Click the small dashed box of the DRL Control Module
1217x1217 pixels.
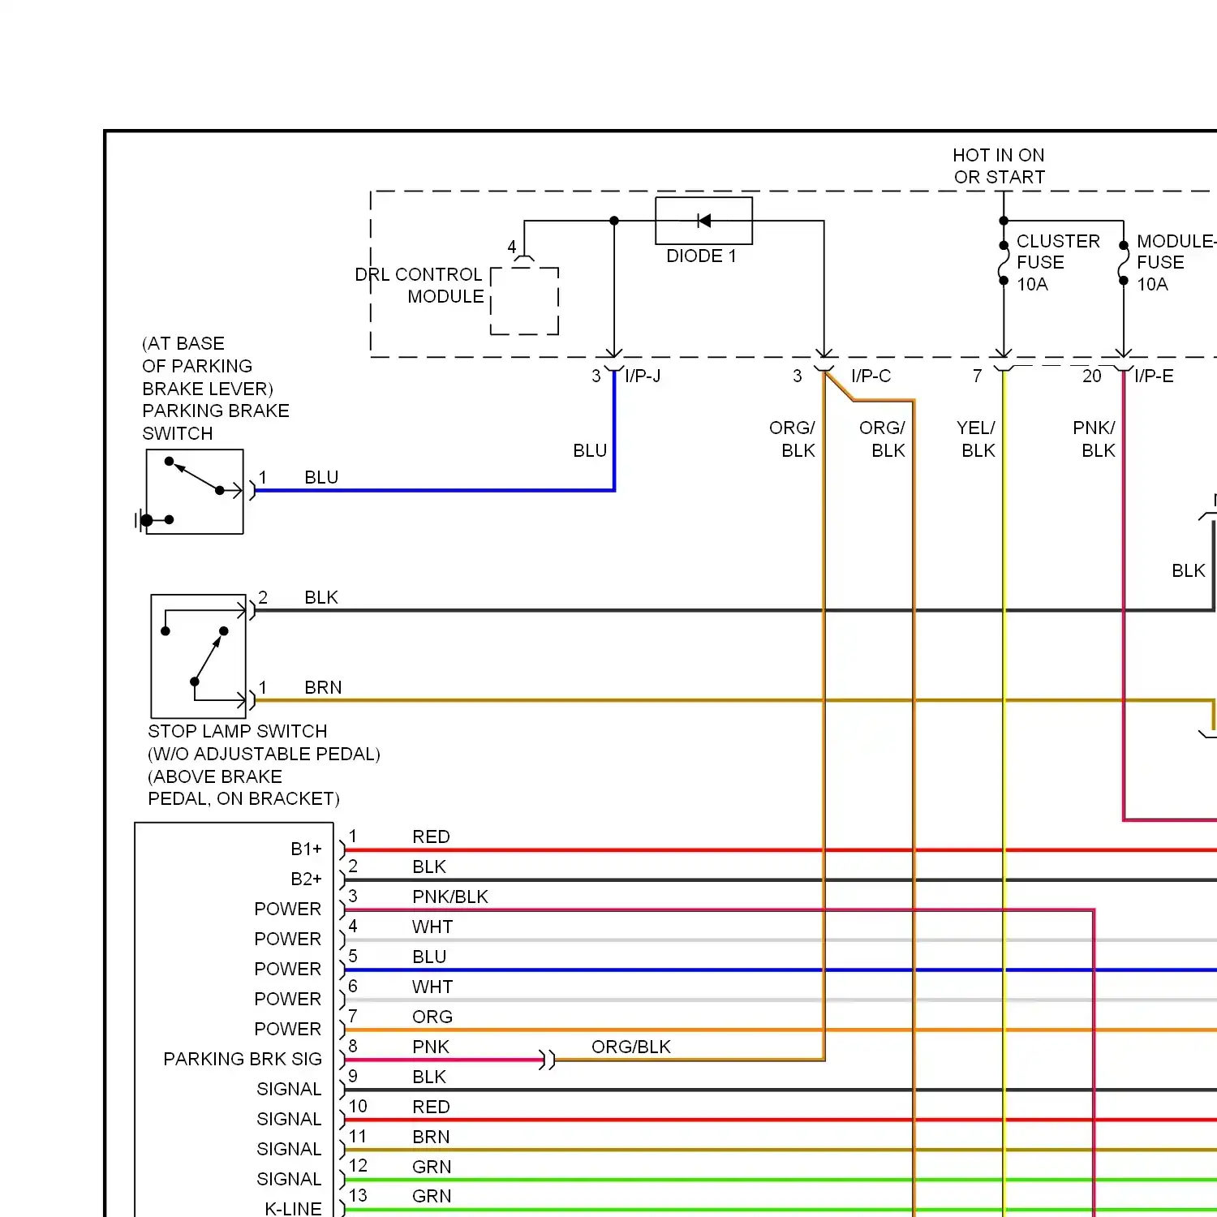tap(525, 300)
